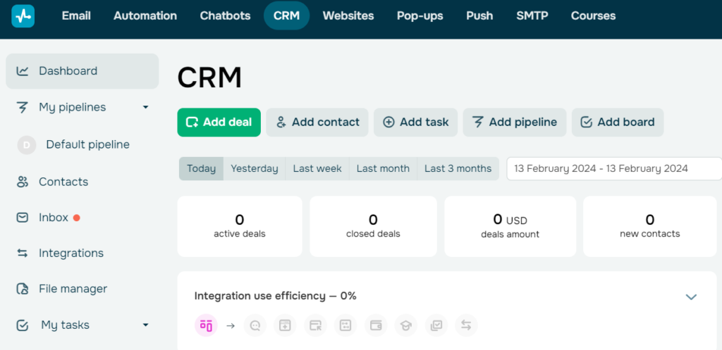The image size is (722, 350).
Task: Choose the Last 3 months filter
Action: tap(458, 168)
